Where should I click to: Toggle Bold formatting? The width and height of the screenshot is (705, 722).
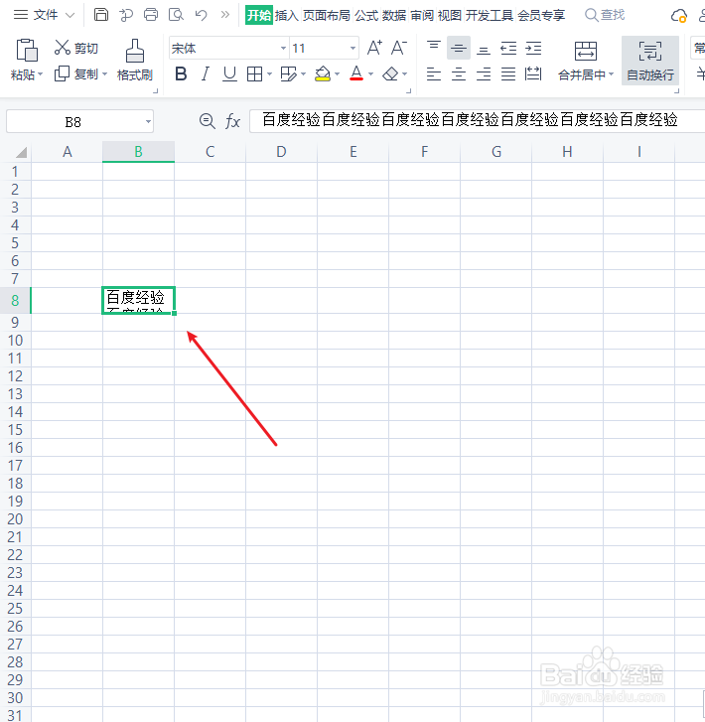[x=181, y=73]
